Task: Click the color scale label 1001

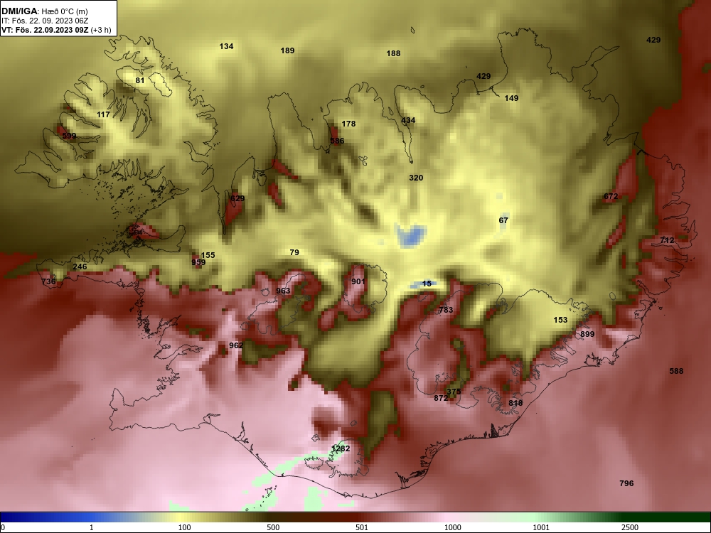Action: (x=541, y=527)
